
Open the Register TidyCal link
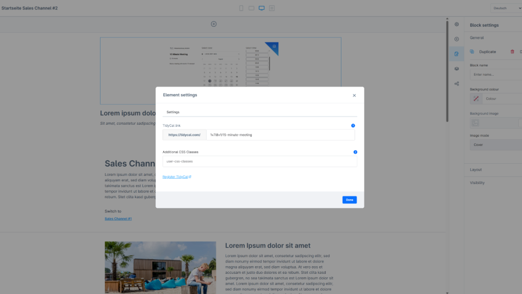(176, 177)
